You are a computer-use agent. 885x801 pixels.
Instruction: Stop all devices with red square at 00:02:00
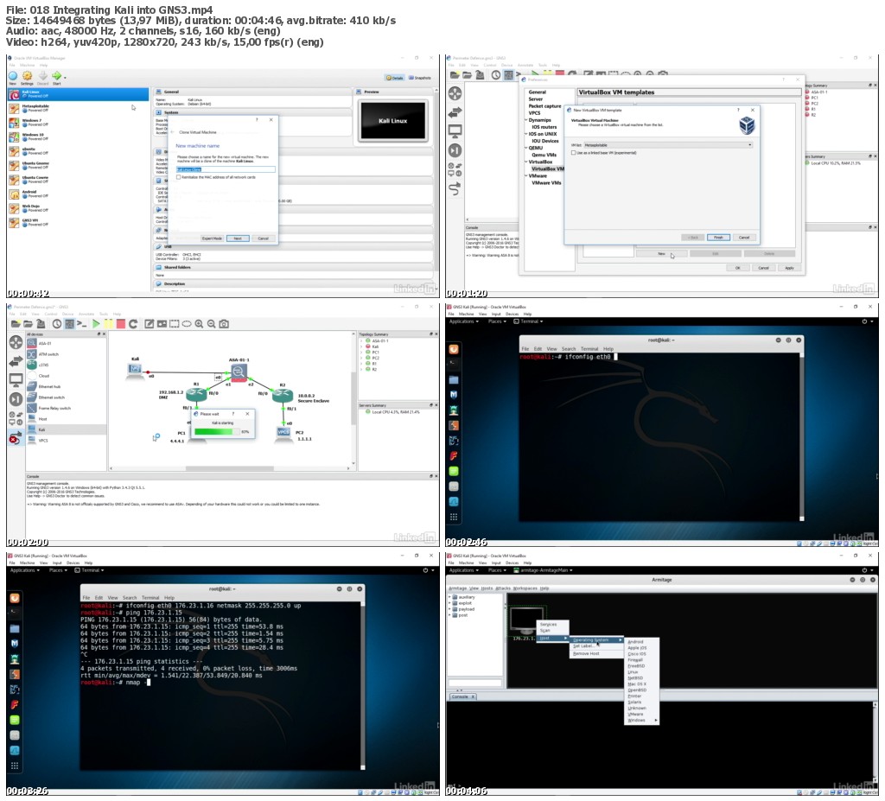point(120,323)
